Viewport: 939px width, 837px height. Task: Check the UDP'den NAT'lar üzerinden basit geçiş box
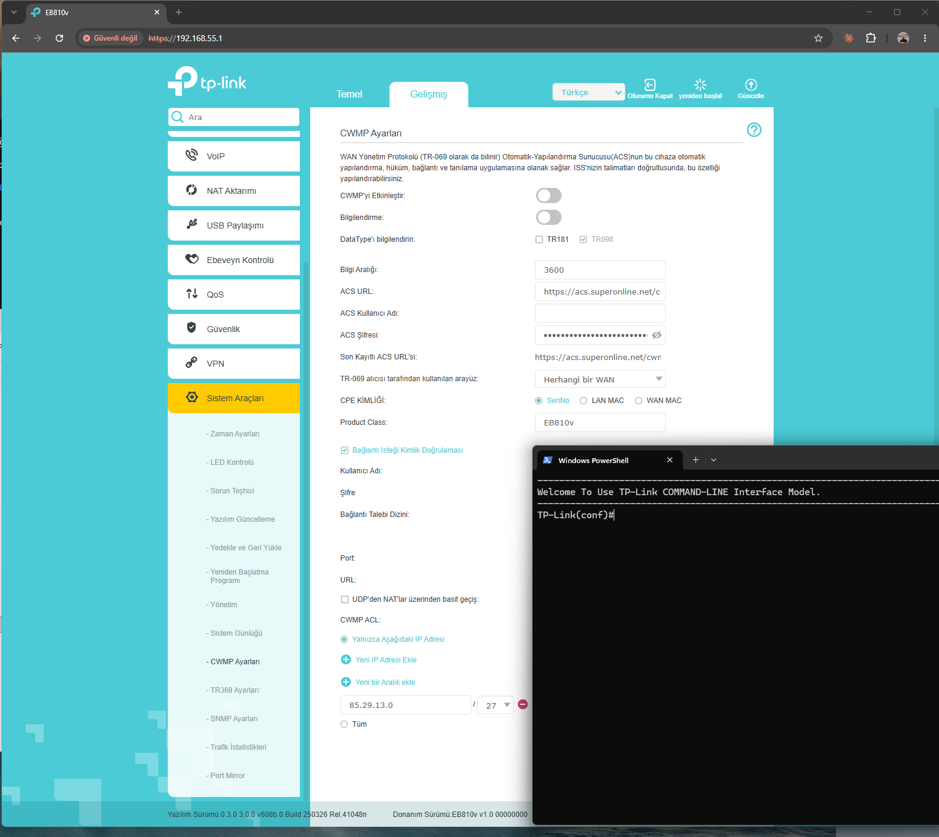pyautogui.click(x=345, y=599)
